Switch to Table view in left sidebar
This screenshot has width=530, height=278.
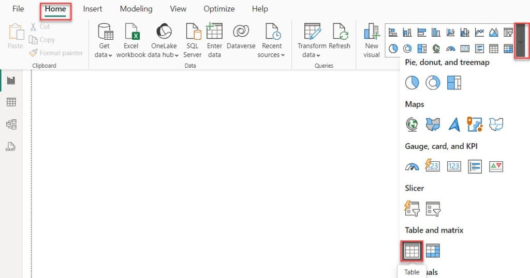click(x=11, y=102)
